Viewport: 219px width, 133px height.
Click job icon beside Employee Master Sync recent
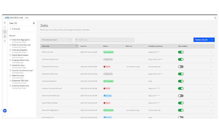11,60
